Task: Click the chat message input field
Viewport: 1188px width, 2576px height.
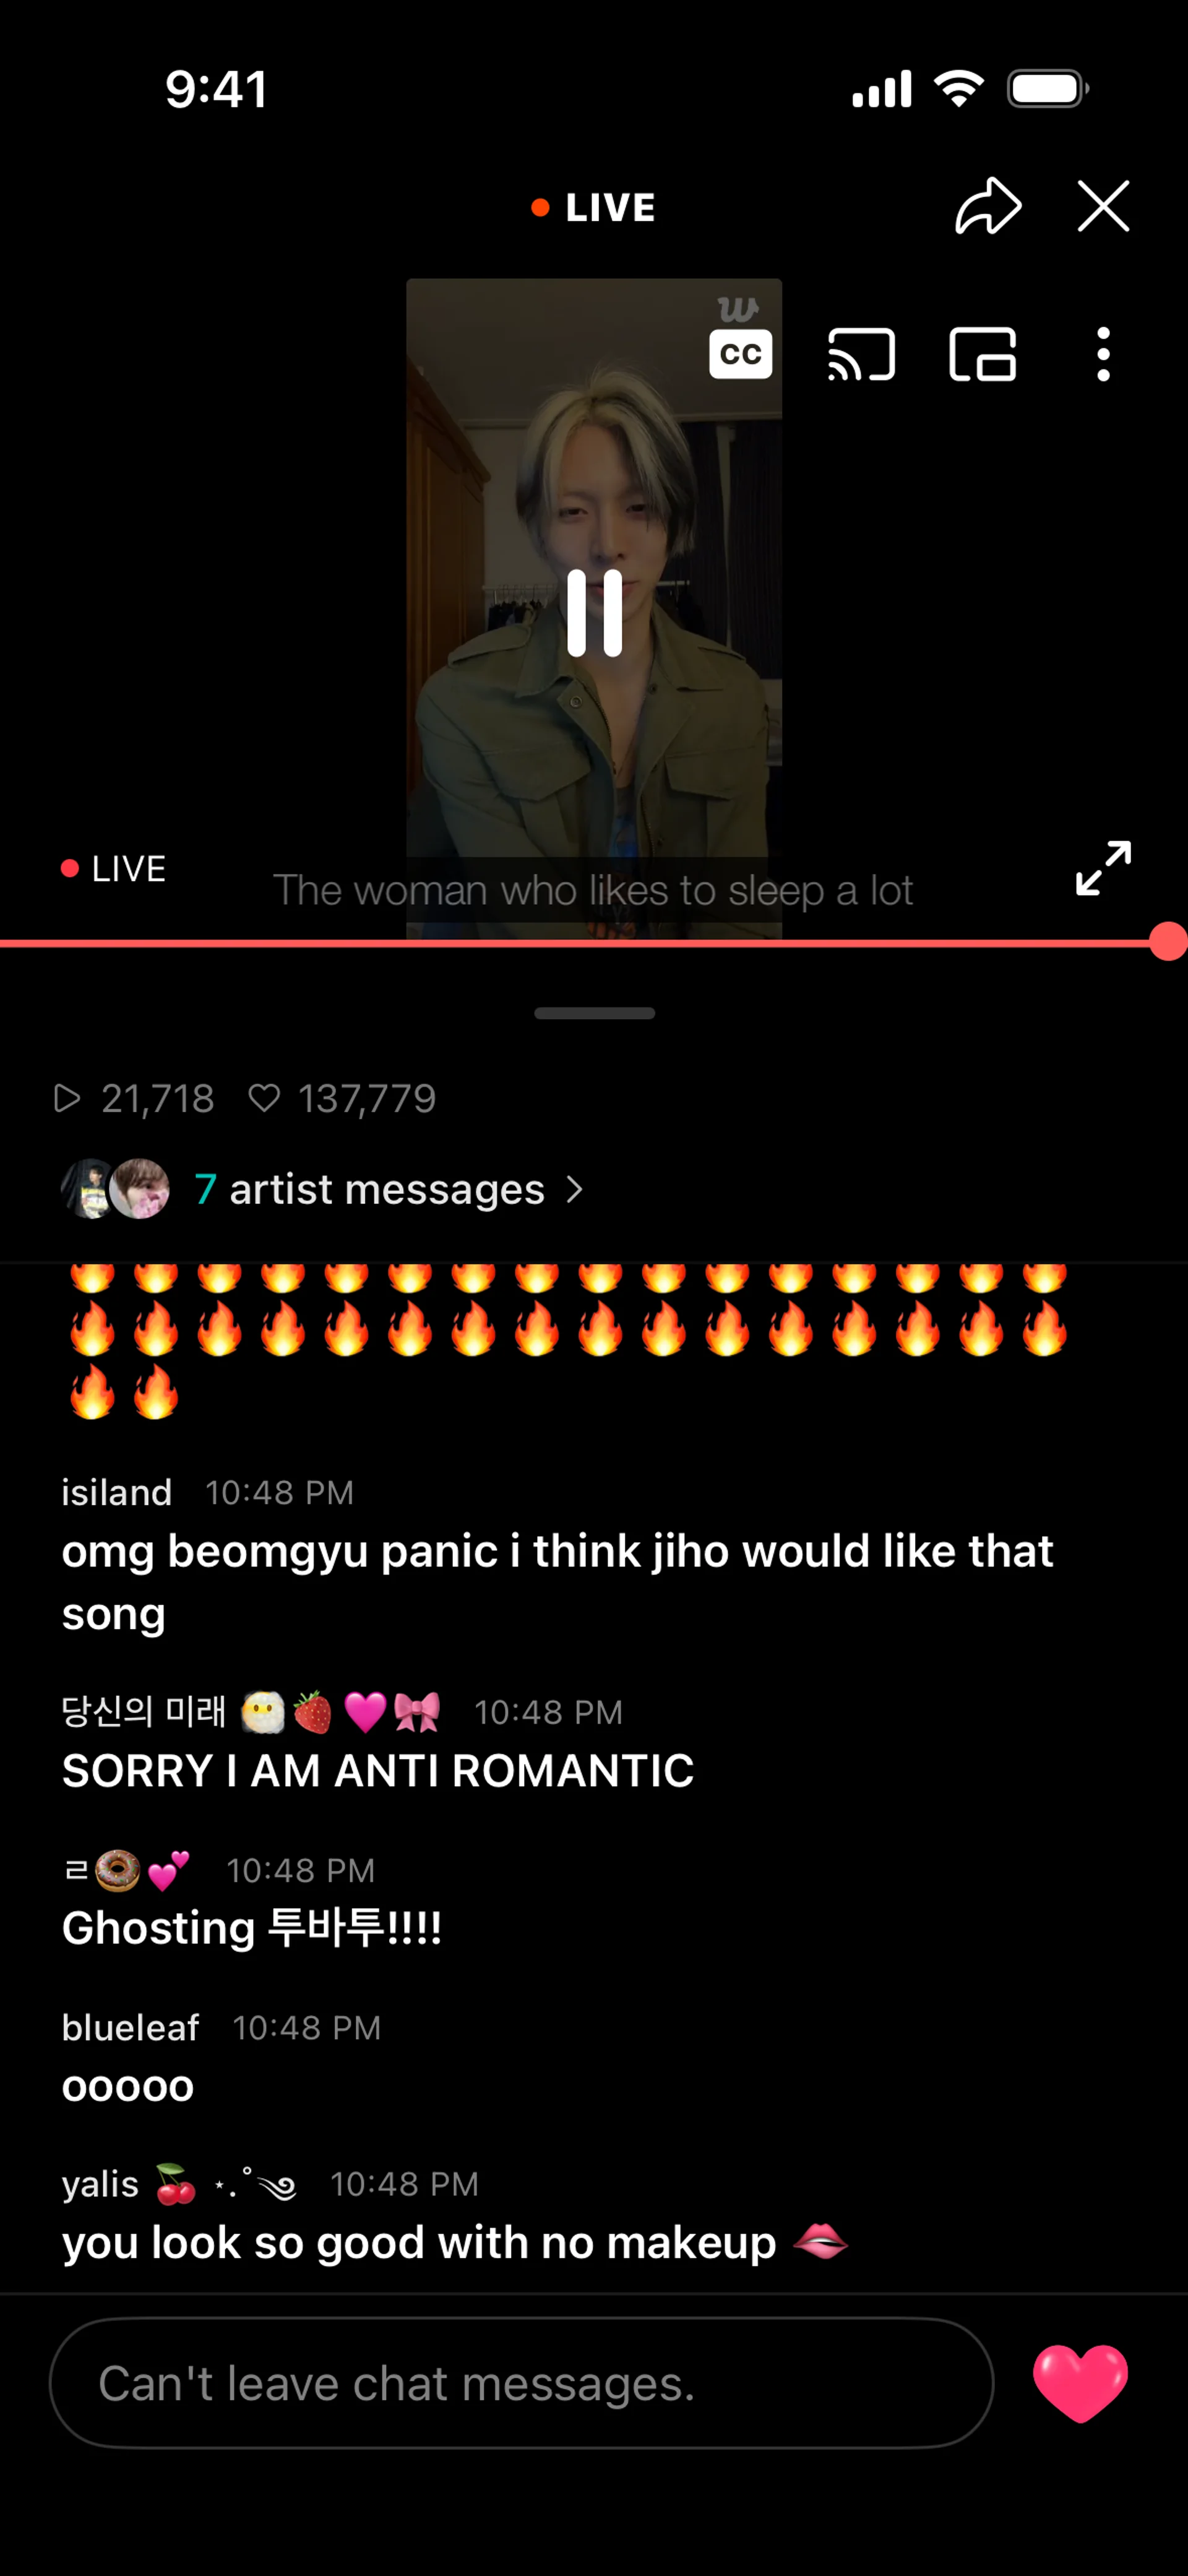Action: pos(521,2383)
